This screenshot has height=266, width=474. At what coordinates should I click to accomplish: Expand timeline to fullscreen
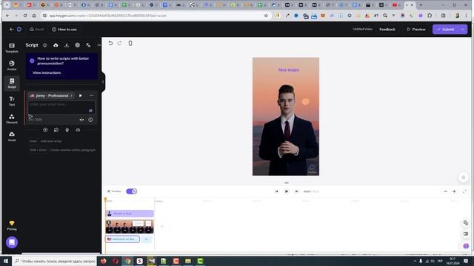(464, 191)
